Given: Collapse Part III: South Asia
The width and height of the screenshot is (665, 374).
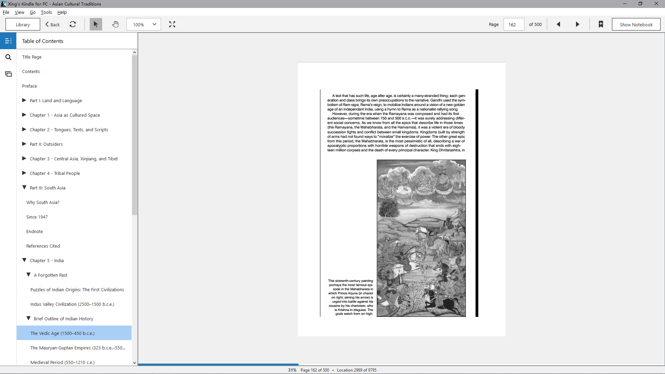Looking at the screenshot, I should tap(24, 188).
